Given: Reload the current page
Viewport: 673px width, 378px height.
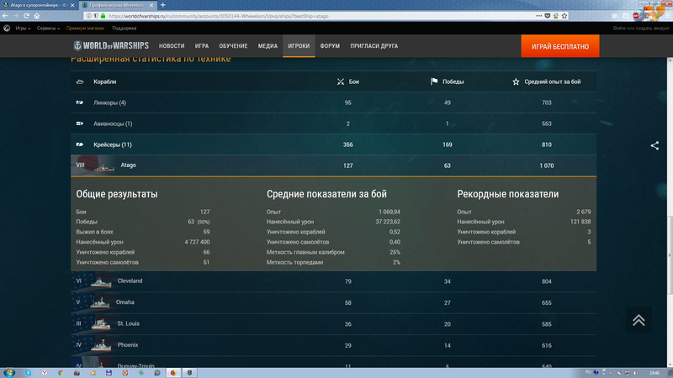Looking at the screenshot, I should click(x=26, y=16).
